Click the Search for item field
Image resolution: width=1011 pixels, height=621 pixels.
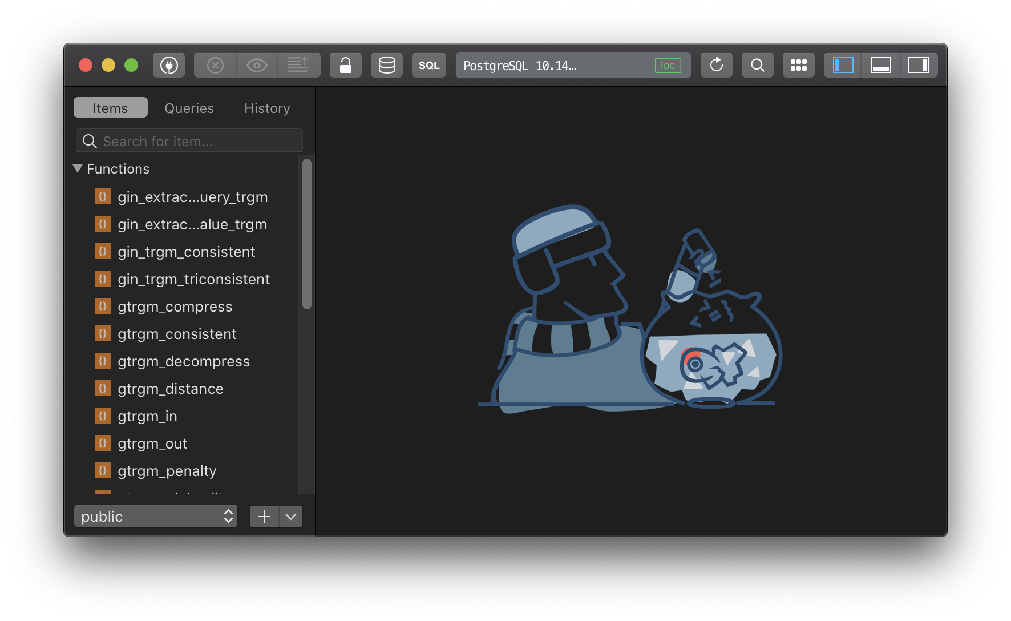click(x=189, y=141)
